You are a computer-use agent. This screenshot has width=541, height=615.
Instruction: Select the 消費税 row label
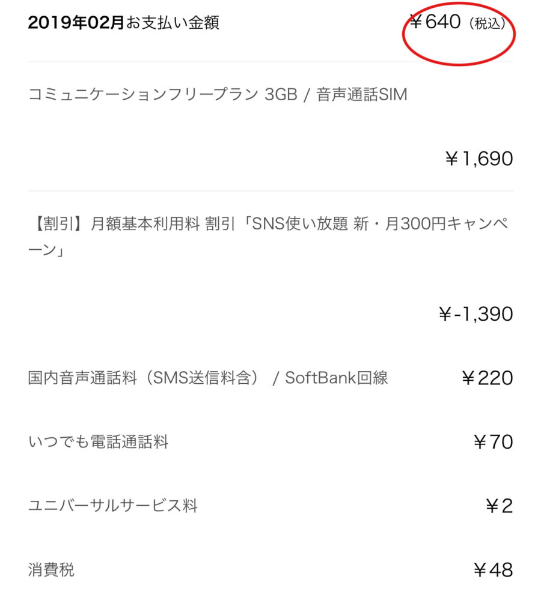click(x=51, y=569)
